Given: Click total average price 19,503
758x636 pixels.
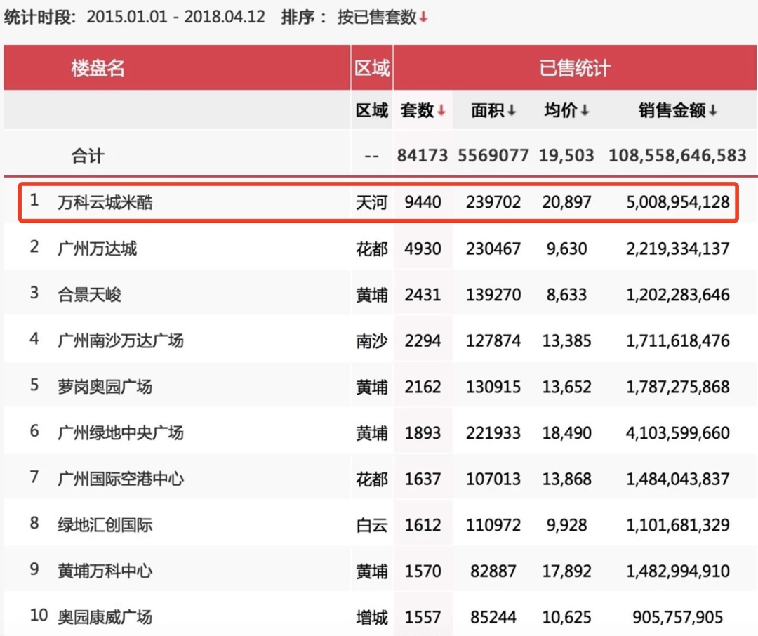Looking at the screenshot, I should point(566,156).
